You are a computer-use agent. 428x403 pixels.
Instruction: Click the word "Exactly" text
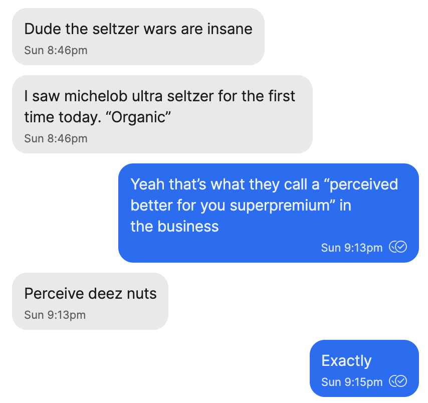346,361
